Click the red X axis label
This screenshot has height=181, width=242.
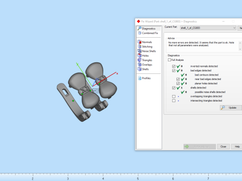point(117,73)
